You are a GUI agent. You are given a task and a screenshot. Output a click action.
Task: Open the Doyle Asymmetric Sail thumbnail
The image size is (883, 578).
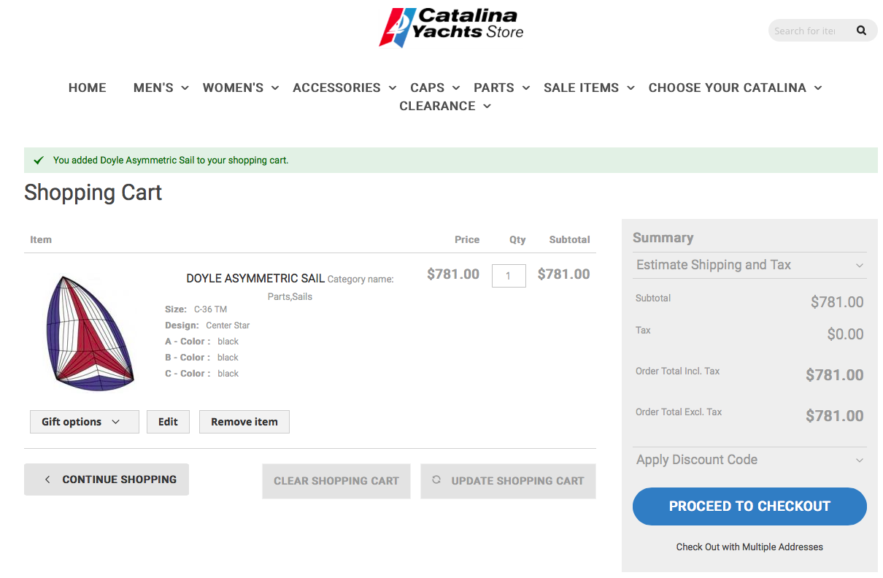point(90,333)
